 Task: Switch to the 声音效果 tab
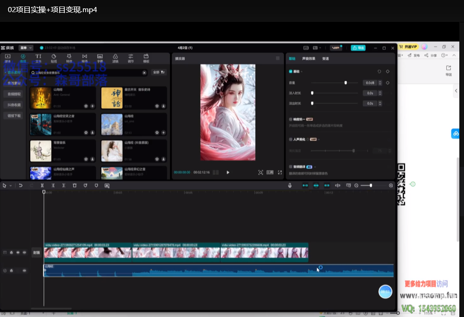(x=309, y=59)
